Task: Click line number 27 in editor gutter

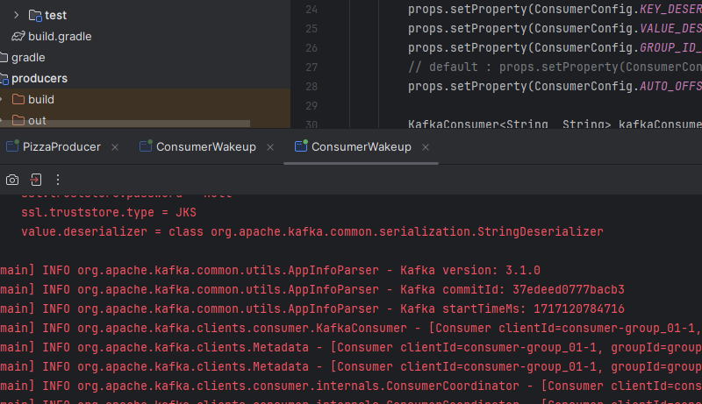Action: click(312, 67)
